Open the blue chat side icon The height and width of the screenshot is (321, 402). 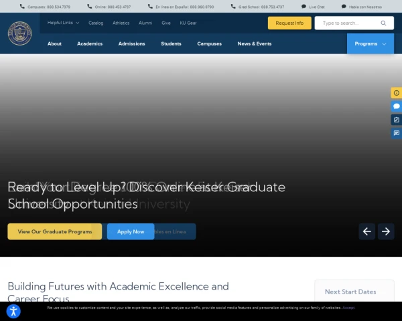point(397,106)
